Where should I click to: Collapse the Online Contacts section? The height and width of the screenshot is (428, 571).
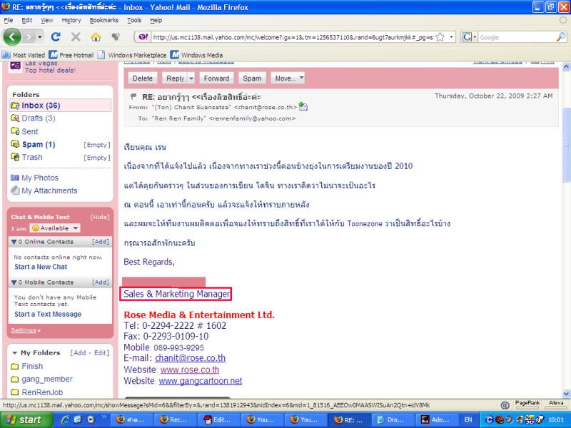tap(14, 242)
